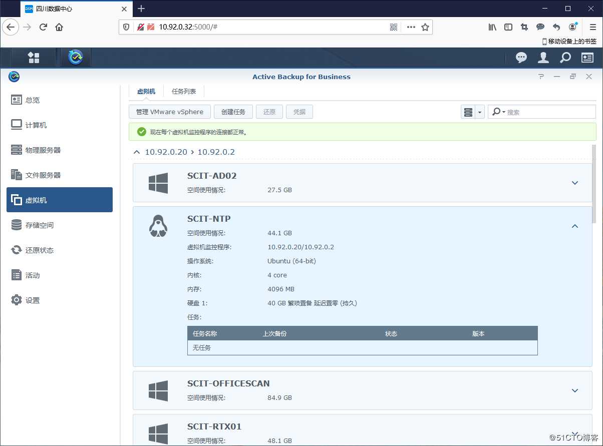
Task: Click the undo arrow toolbar icon in Firefox
Action: [x=556, y=27]
